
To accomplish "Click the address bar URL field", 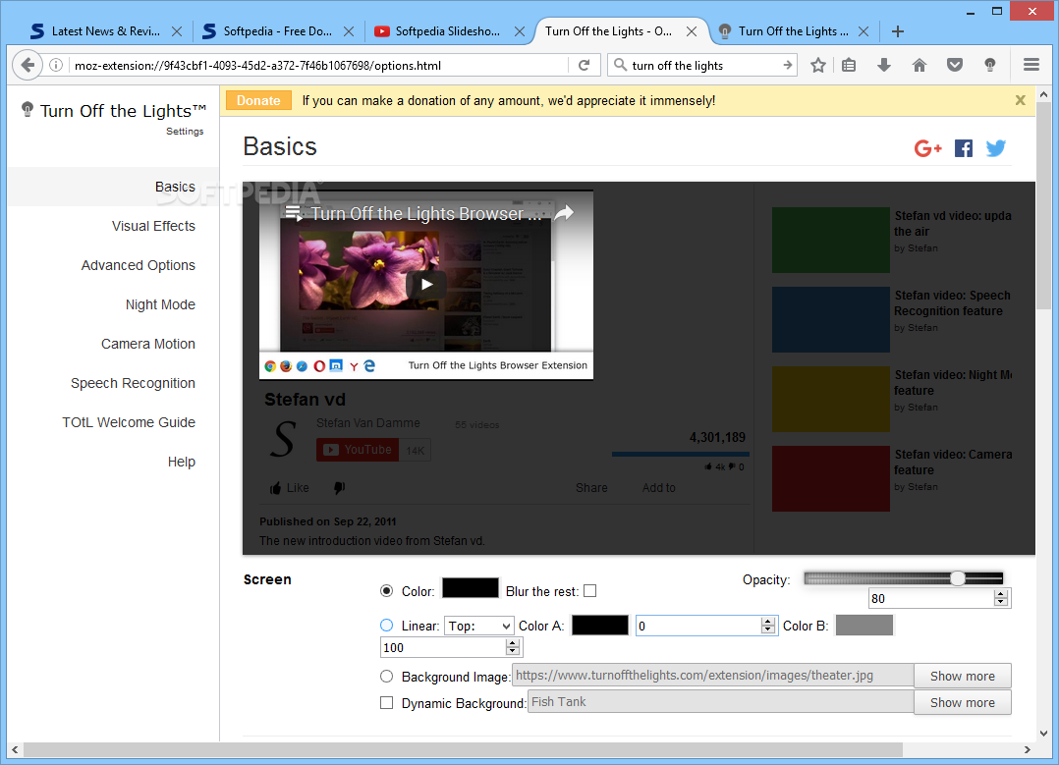I will tap(317, 65).
